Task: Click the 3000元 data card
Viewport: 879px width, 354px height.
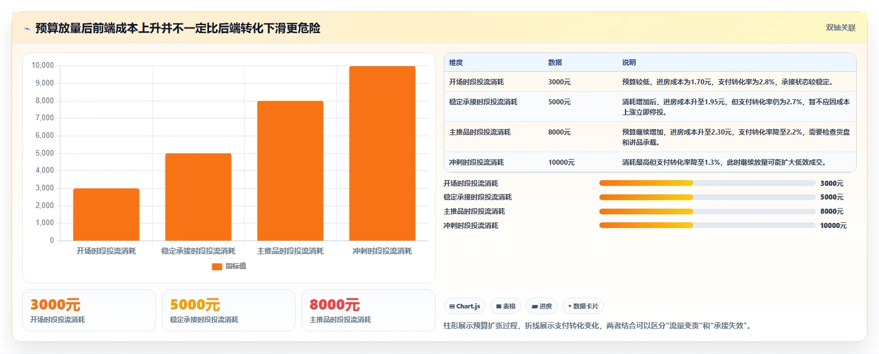Action: click(x=89, y=310)
